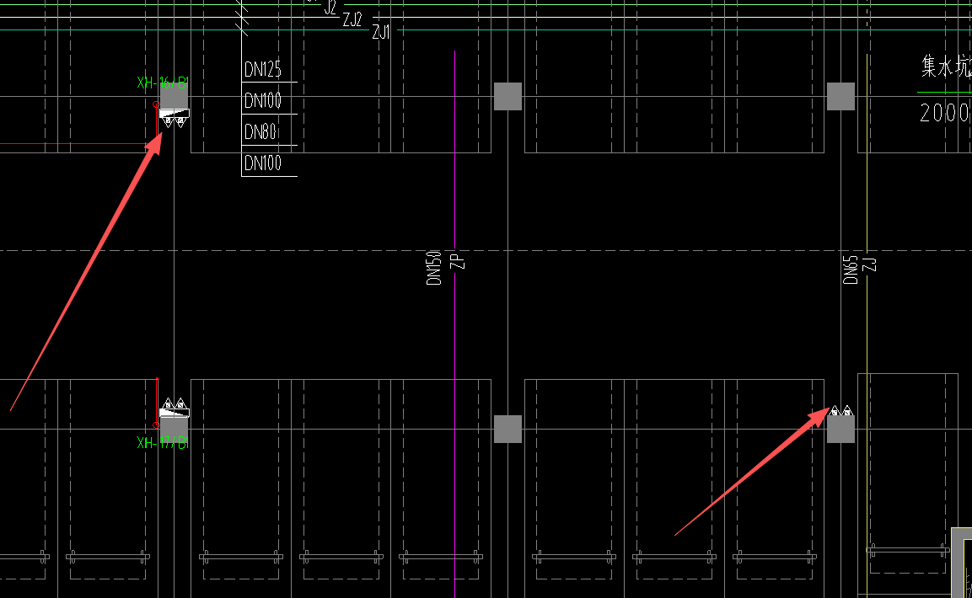This screenshot has height=598, width=972.
Task: Select the DN100 label directly under DN125
Action: click(x=262, y=100)
